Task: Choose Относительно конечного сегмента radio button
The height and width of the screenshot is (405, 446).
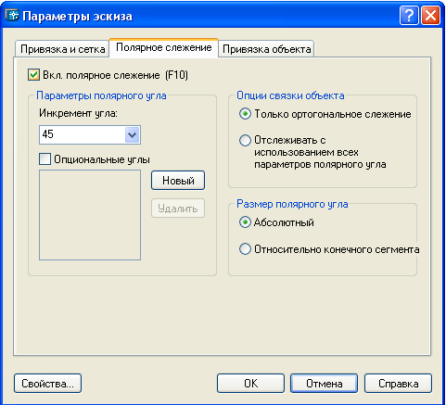Action: [245, 249]
